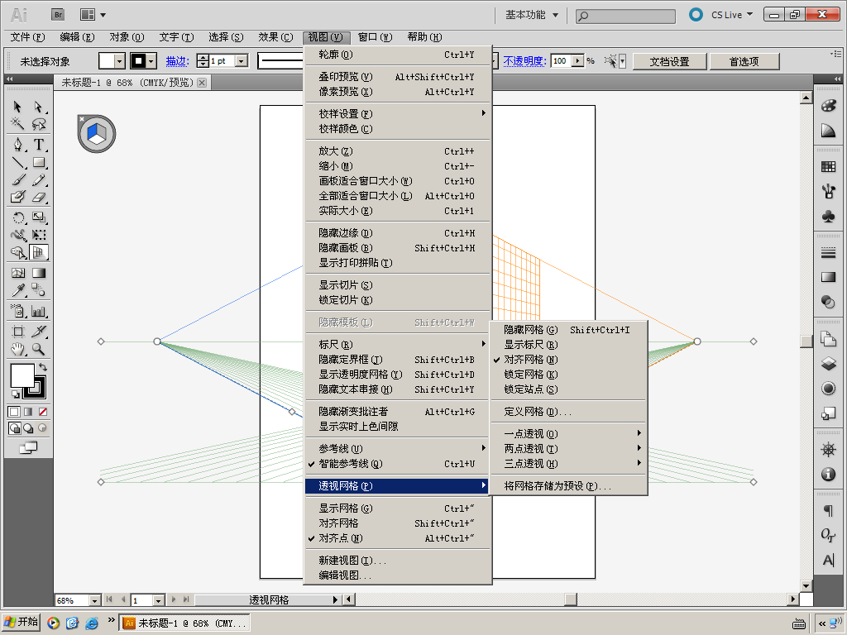
Task: Toggle 对齐网格 snap option in submenu
Action: point(531,360)
